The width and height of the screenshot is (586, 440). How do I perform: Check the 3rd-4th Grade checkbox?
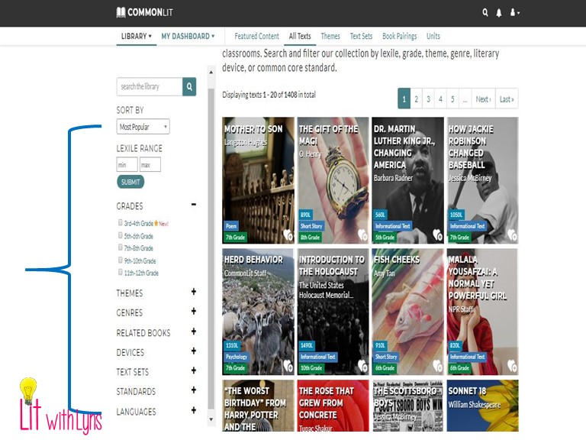pyautogui.click(x=121, y=223)
